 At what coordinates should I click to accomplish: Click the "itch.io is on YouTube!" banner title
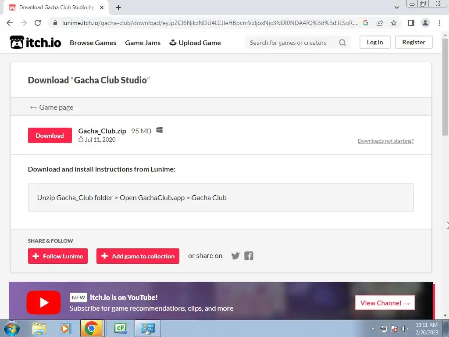pyautogui.click(x=124, y=298)
